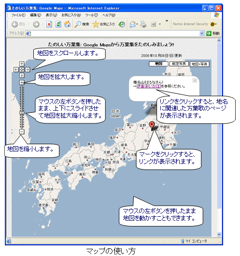Click the IE page icon in status bar
The height and width of the screenshot is (256, 240).
point(9,241)
